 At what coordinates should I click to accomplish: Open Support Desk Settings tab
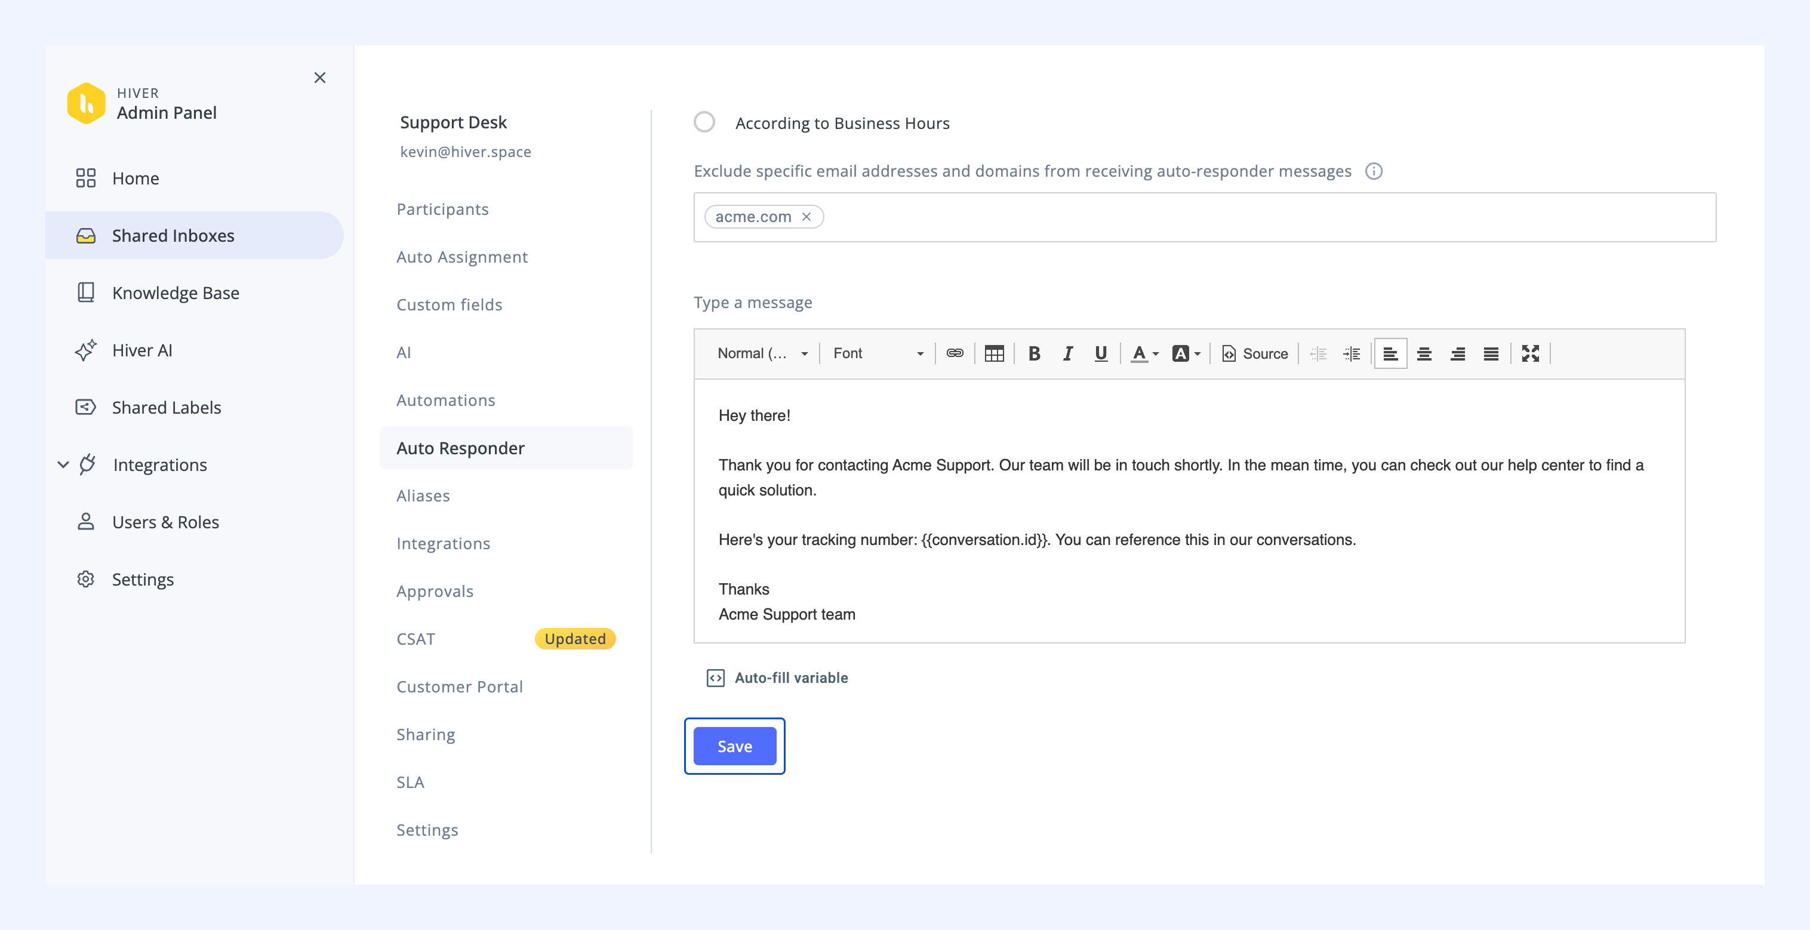tap(427, 830)
